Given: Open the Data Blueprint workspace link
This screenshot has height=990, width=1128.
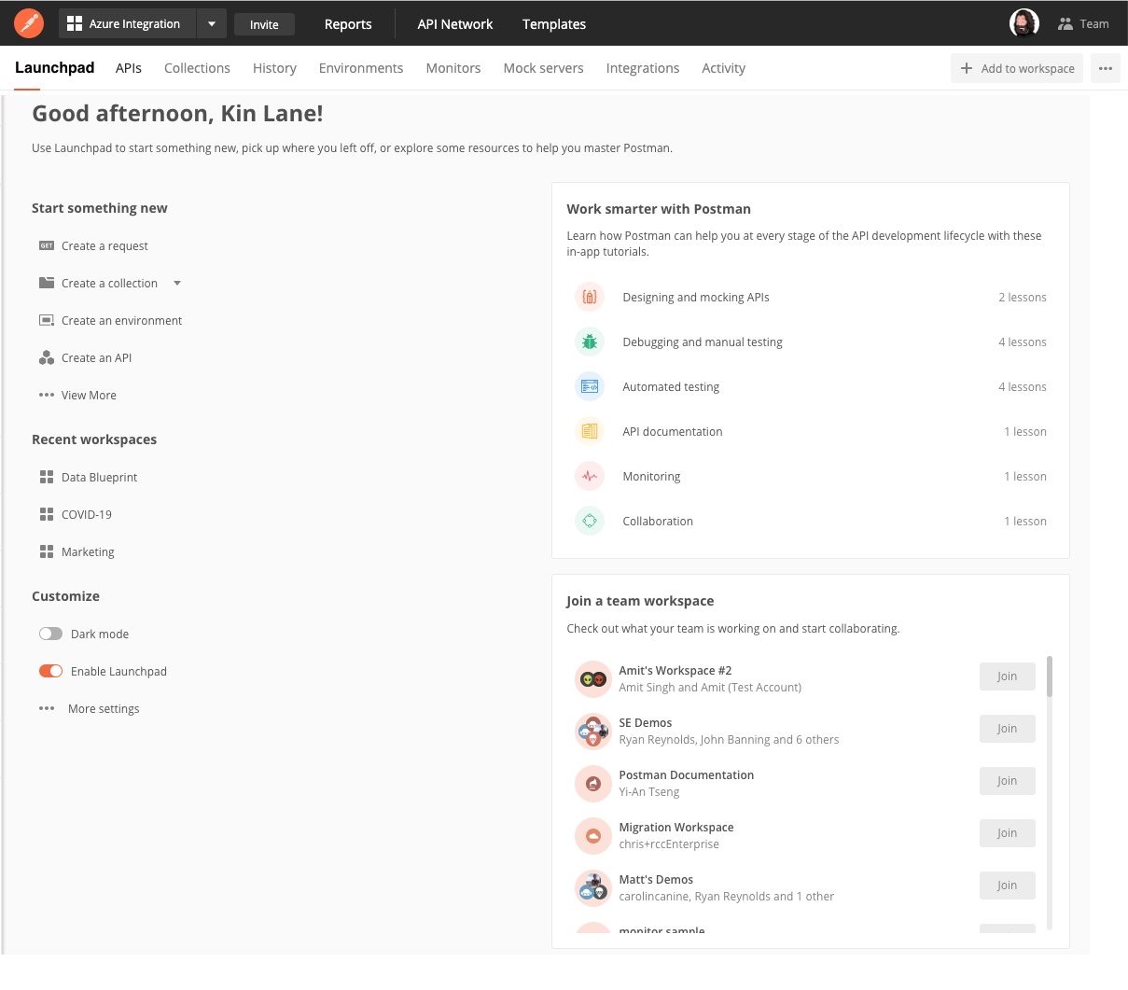Looking at the screenshot, I should coord(99,477).
